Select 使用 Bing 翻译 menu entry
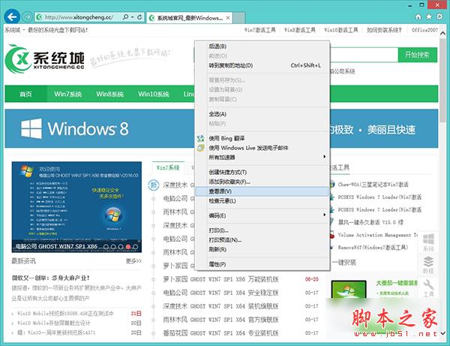The height and width of the screenshot is (346, 450). pos(262,138)
